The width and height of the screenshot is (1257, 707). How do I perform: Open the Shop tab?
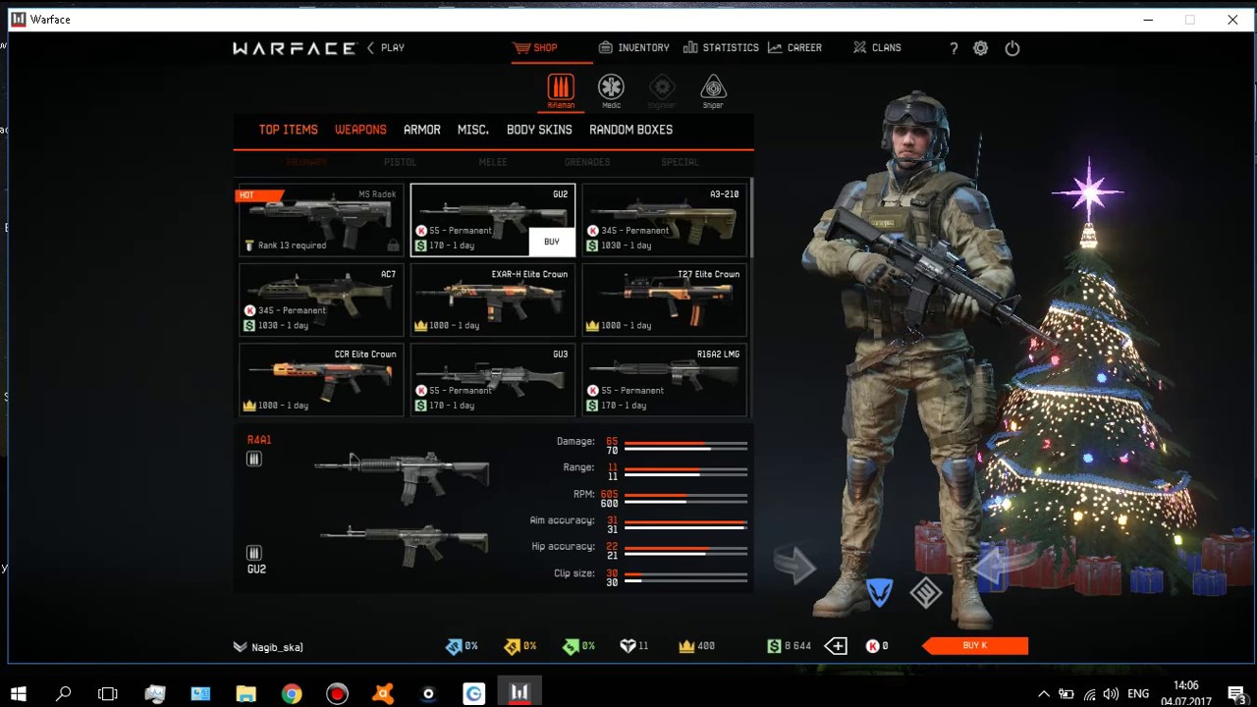[x=535, y=47]
